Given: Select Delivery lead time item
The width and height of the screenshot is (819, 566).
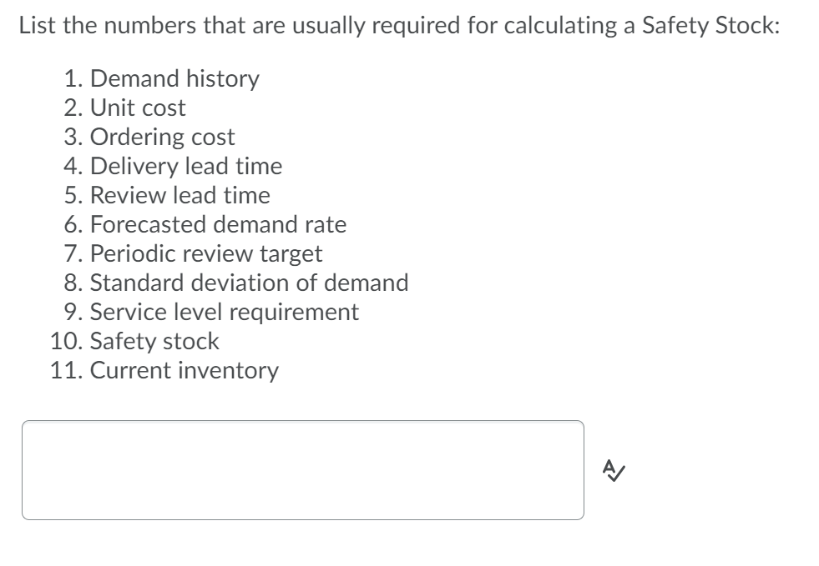Looking at the screenshot, I should coord(187,167).
